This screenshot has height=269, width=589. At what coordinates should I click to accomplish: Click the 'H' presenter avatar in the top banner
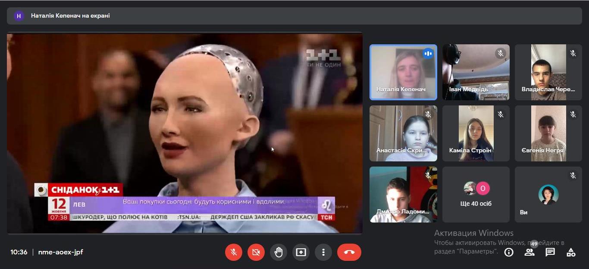[19, 16]
